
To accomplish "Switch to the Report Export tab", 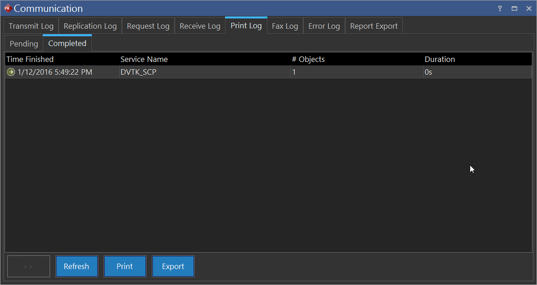I will 373,26.
